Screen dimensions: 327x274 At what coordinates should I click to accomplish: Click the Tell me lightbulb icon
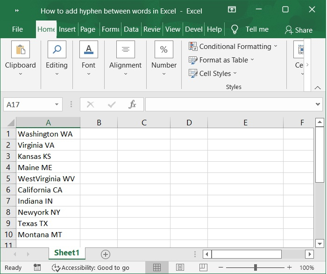click(x=235, y=29)
